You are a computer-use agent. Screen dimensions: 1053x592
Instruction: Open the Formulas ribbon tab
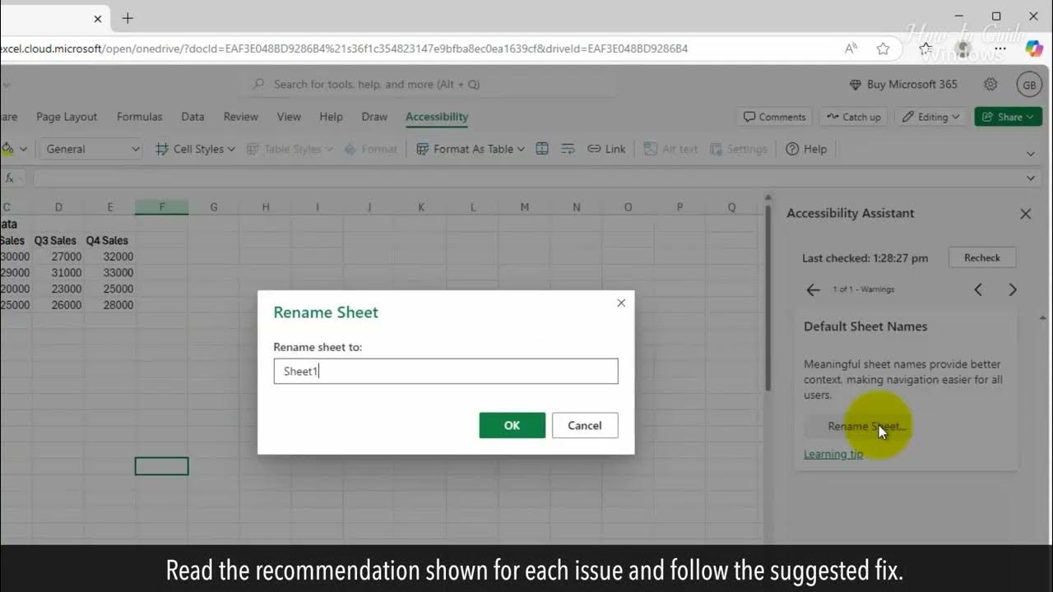pyautogui.click(x=139, y=116)
